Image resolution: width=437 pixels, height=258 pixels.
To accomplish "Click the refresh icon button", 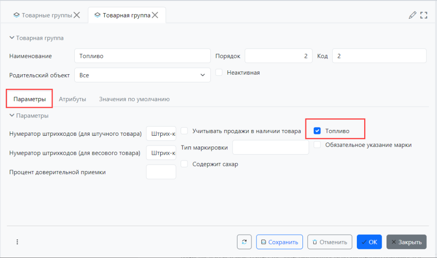I will (x=244, y=242).
